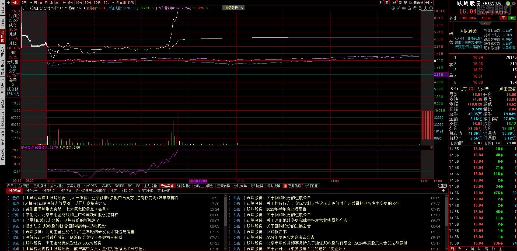517x251 pixels.
Task: Select the 诊 tab at bottom right
Action: click(459, 249)
